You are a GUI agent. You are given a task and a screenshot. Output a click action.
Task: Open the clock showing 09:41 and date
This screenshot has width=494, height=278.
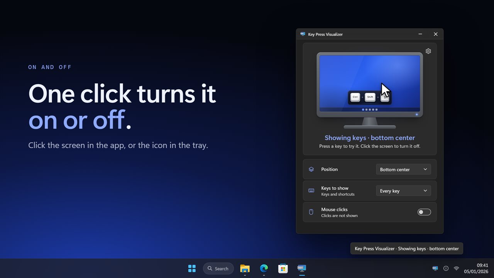pos(477,268)
